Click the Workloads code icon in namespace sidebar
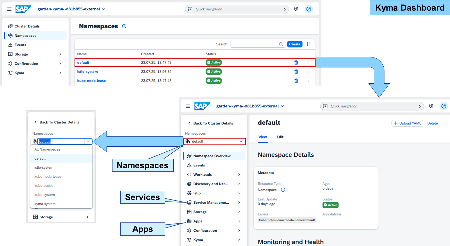This screenshot has height=246, width=450. tap(189, 174)
